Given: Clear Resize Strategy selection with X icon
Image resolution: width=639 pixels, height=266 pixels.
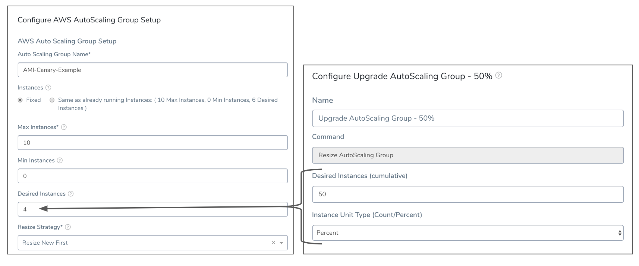Looking at the screenshot, I should [273, 243].
